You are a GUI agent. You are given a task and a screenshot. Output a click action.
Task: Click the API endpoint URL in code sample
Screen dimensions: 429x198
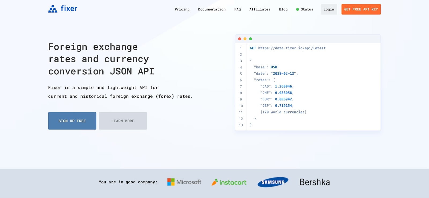point(292,48)
